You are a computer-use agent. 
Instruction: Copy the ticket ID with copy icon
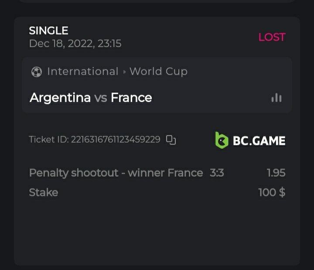click(171, 140)
